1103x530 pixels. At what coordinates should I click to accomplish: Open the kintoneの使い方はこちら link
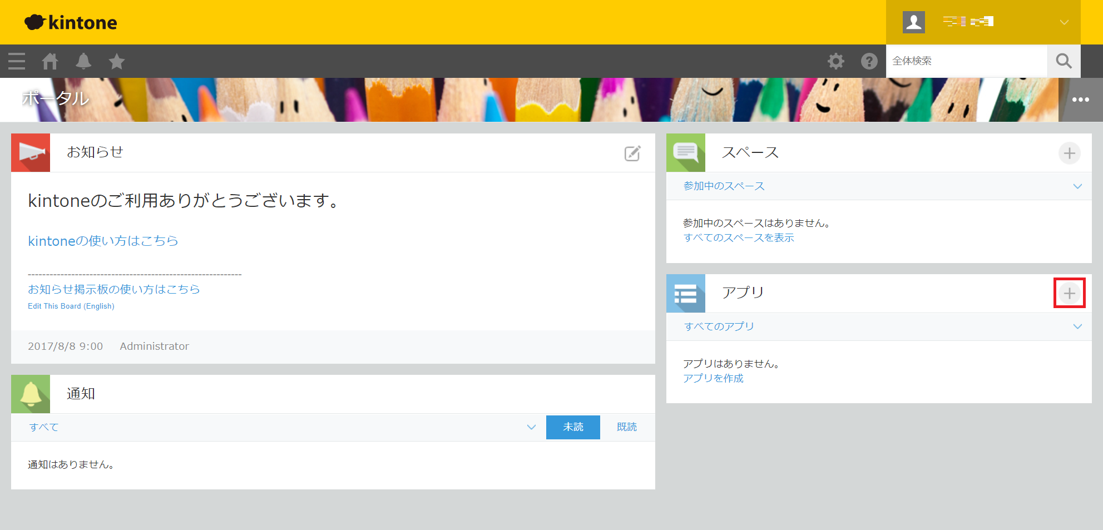tap(103, 241)
